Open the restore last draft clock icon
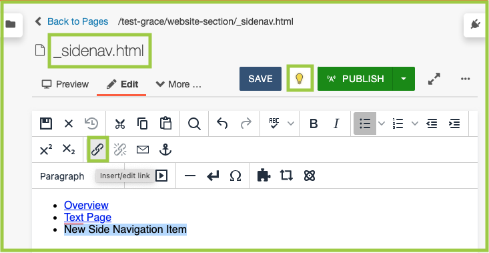Screen dimensions: 489x253 click(91, 123)
